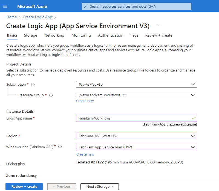
Task: Open the hamburger portal menu
Action: coord(5,6)
